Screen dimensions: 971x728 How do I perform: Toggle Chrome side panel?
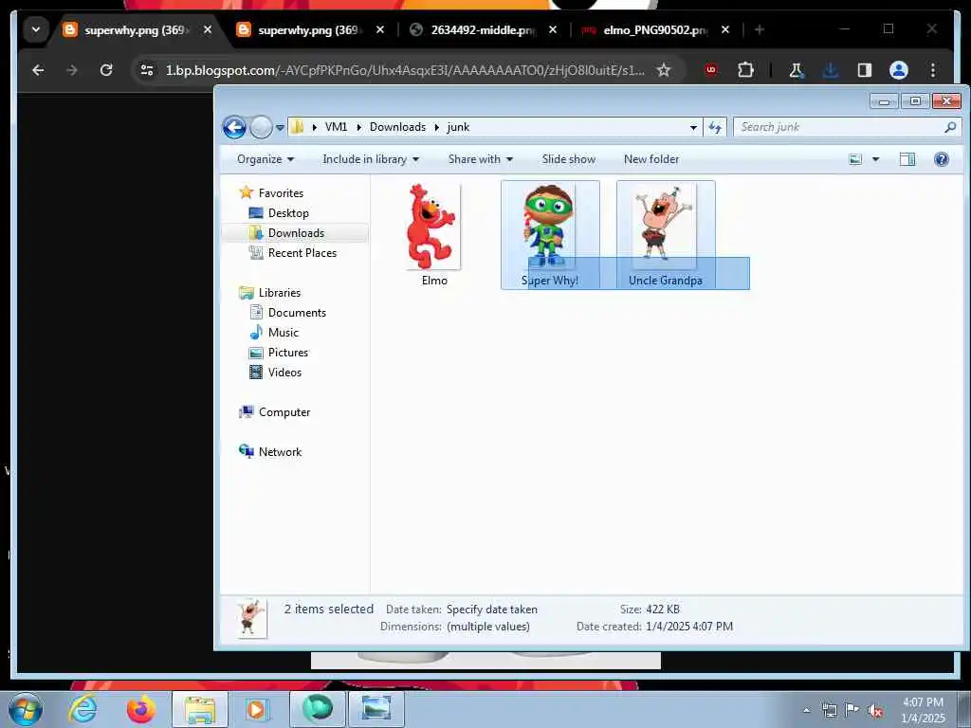coord(865,70)
